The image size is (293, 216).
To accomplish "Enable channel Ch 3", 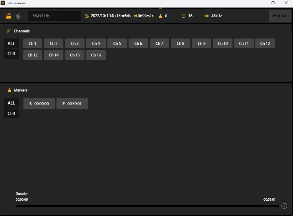I will pos(75,43).
